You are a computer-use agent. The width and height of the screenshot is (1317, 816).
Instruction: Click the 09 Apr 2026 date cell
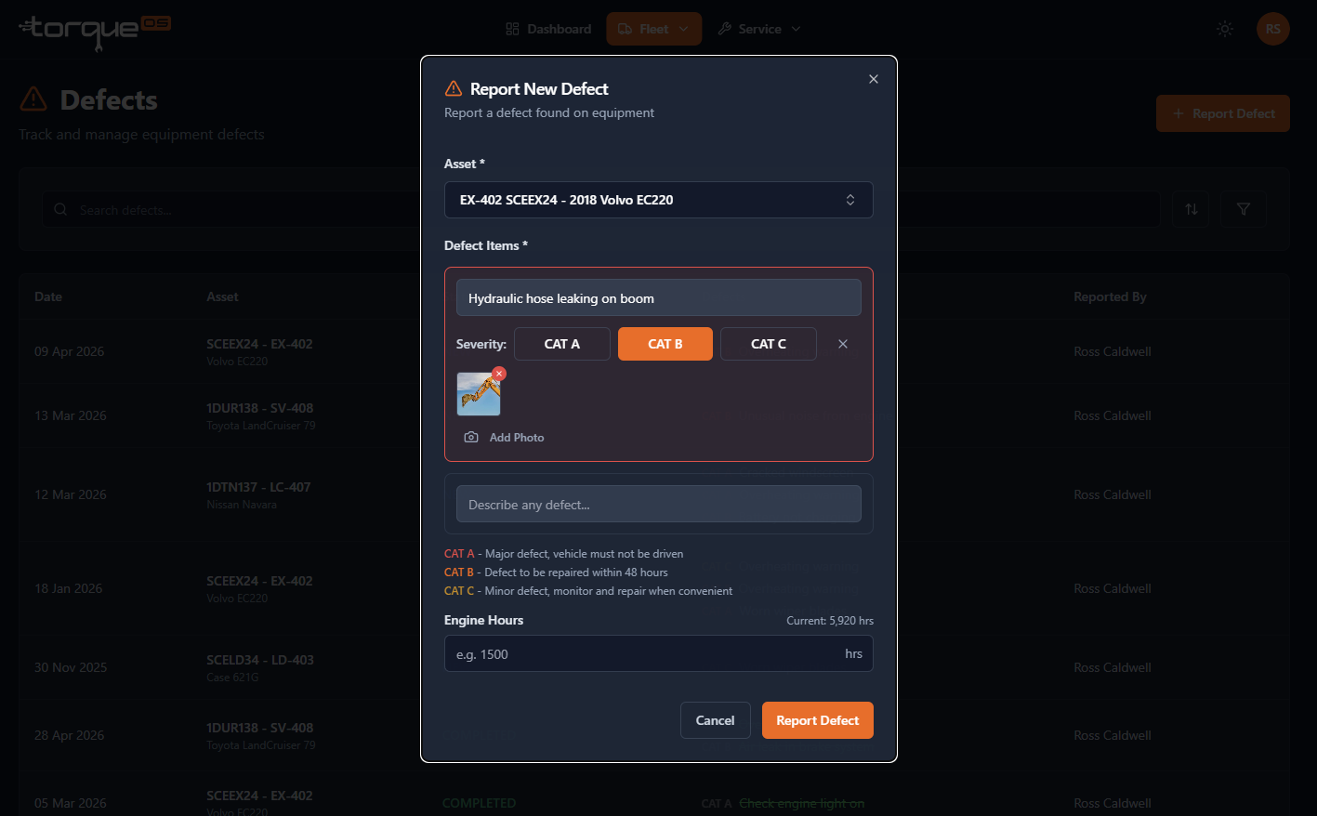(x=70, y=351)
